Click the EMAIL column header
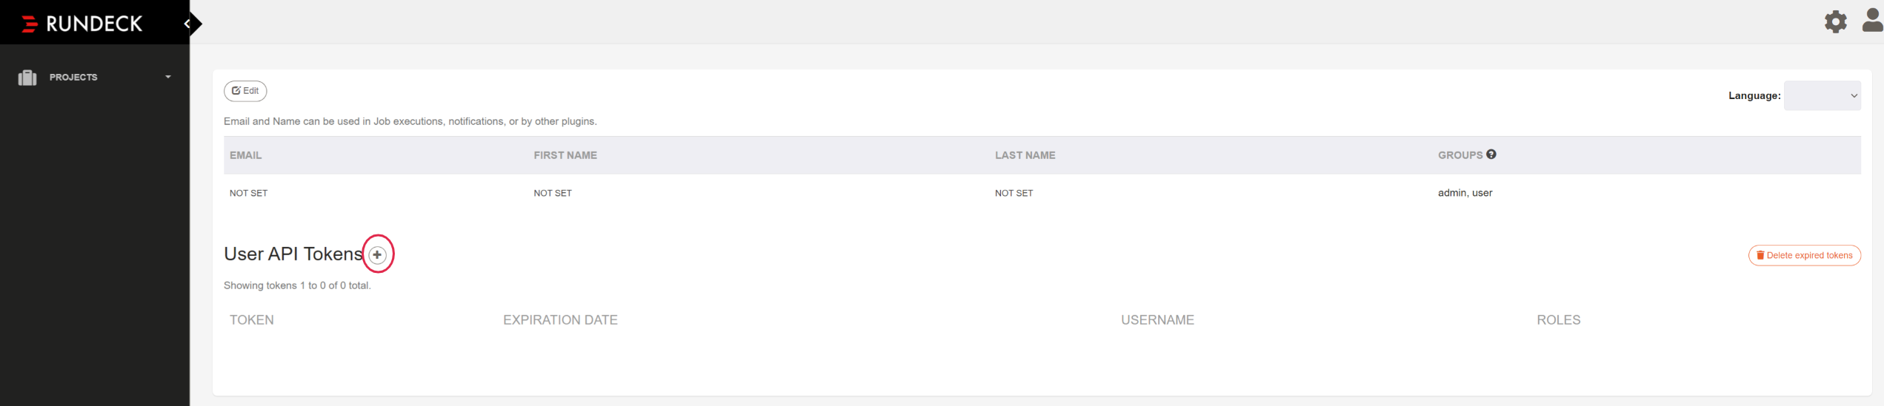This screenshot has height=406, width=1884. 246,155
